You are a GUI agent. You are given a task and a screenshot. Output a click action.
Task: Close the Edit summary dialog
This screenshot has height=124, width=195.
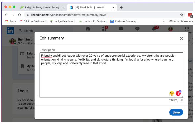[181, 38]
